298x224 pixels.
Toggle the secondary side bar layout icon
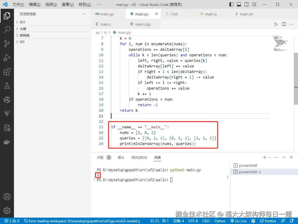246,4
